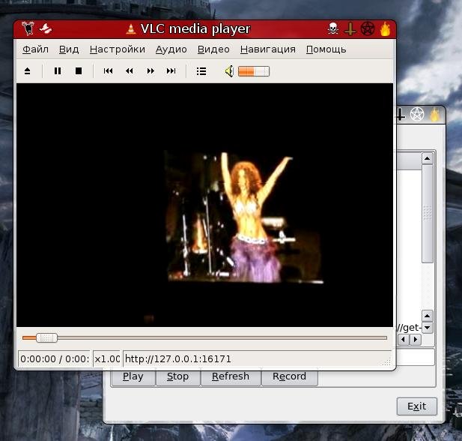Click pentagram icon in background window titlebar
Image resolution: width=462 pixels, height=441 pixels.
click(417, 114)
